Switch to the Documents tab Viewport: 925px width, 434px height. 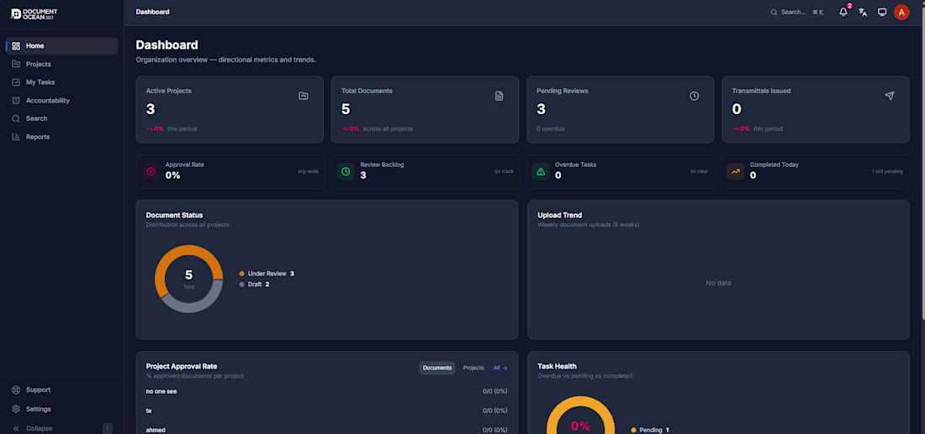pyautogui.click(x=437, y=368)
